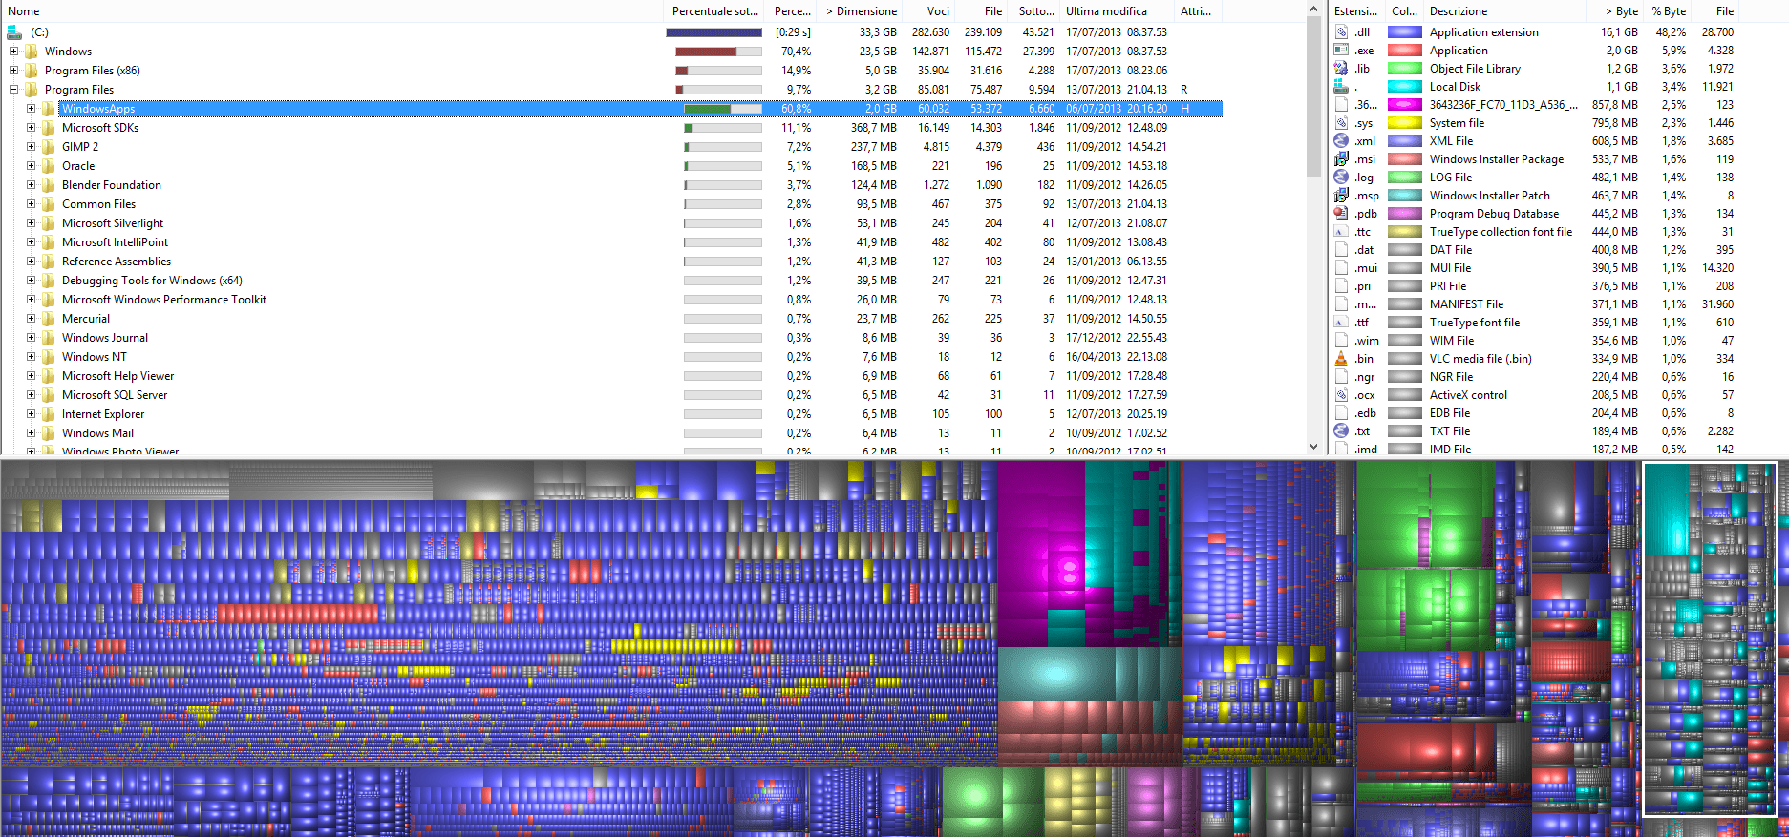Image resolution: width=1789 pixels, height=837 pixels.
Task: Click the magenta 3643236F file swatch
Action: (x=1404, y=105)
